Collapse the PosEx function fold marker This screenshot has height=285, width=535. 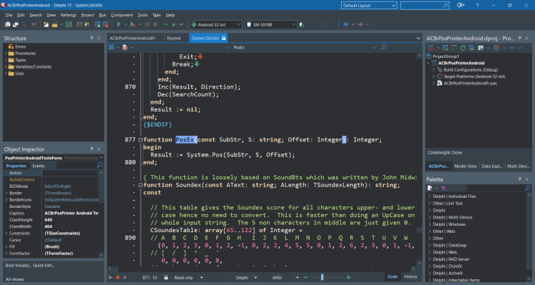click(x=141, y=140)
